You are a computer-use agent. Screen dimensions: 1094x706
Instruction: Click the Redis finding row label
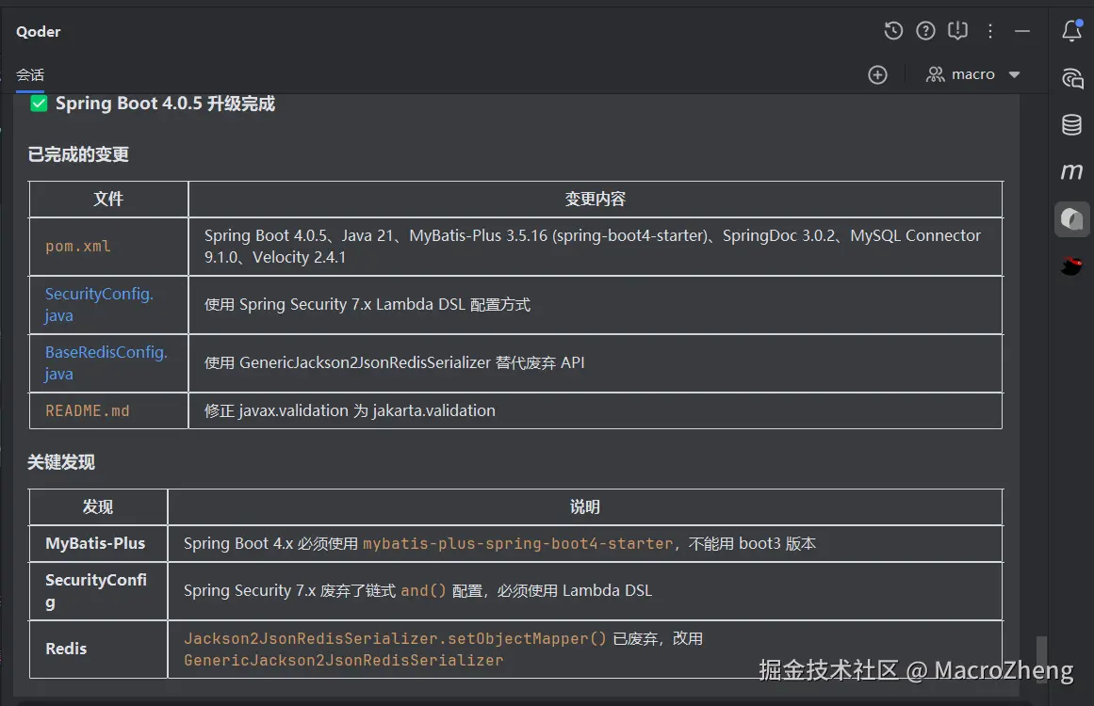tap(66, 649)
